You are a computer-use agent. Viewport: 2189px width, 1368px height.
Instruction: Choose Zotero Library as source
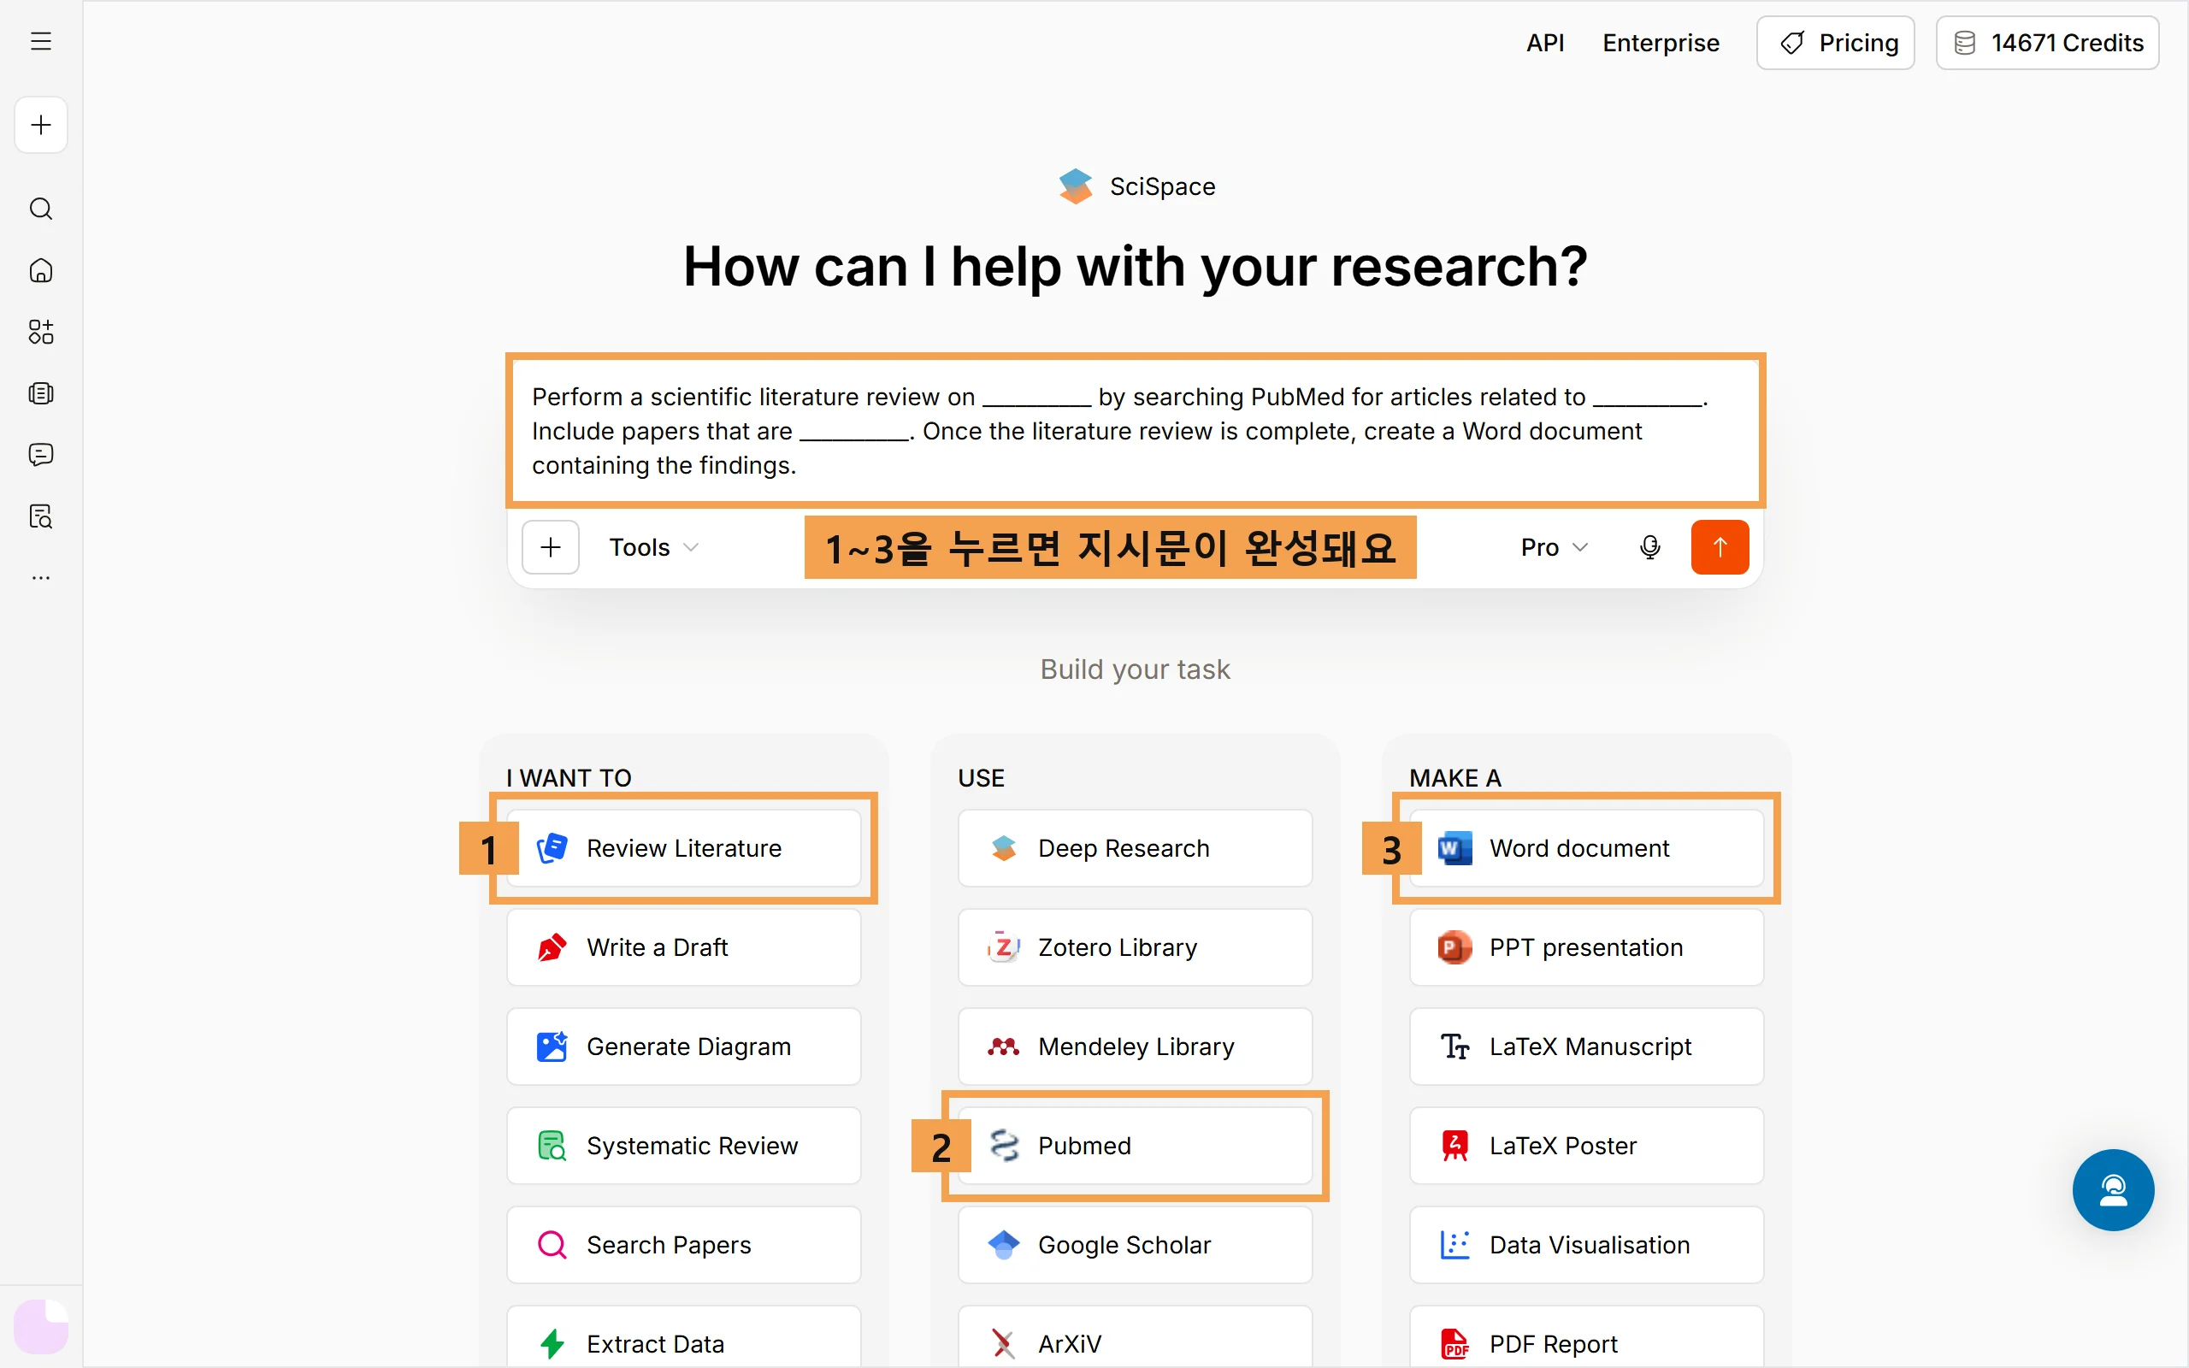pos(1135,947)
